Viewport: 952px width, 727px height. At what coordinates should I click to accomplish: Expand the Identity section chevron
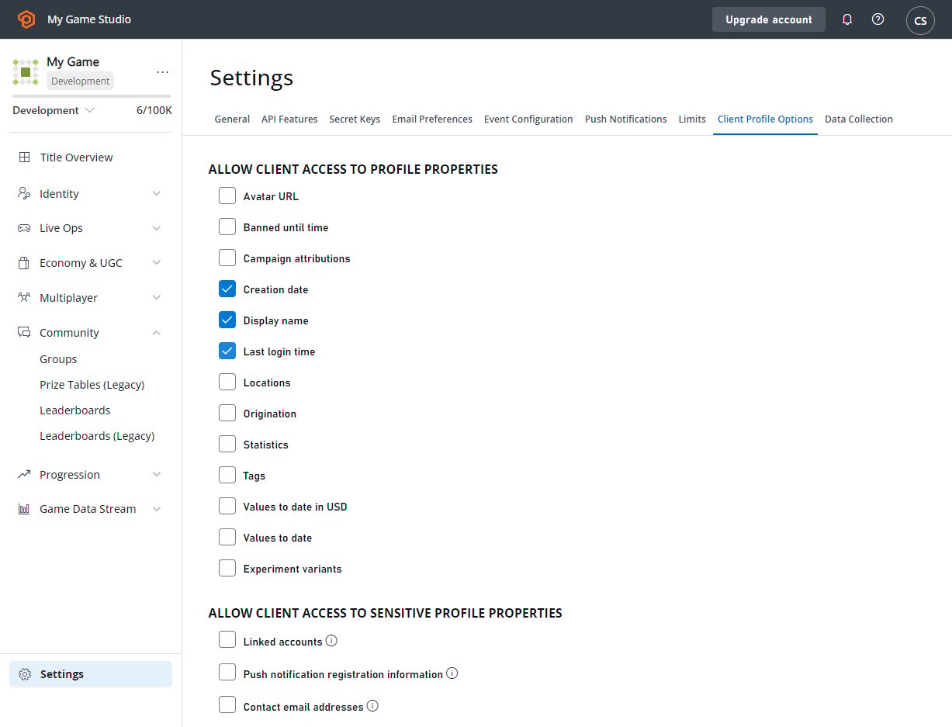tap(157, 194)
